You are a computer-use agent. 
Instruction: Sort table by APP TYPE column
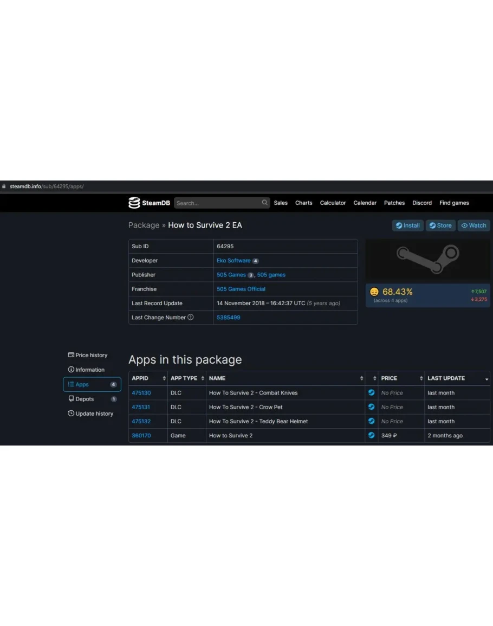coord(186,378)
